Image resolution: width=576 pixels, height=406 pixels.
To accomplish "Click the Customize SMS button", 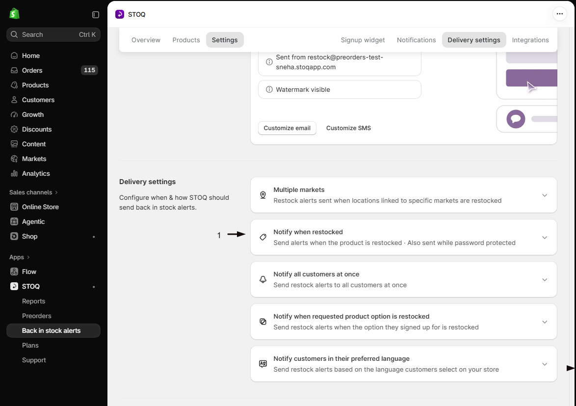I will coord(349,128).
